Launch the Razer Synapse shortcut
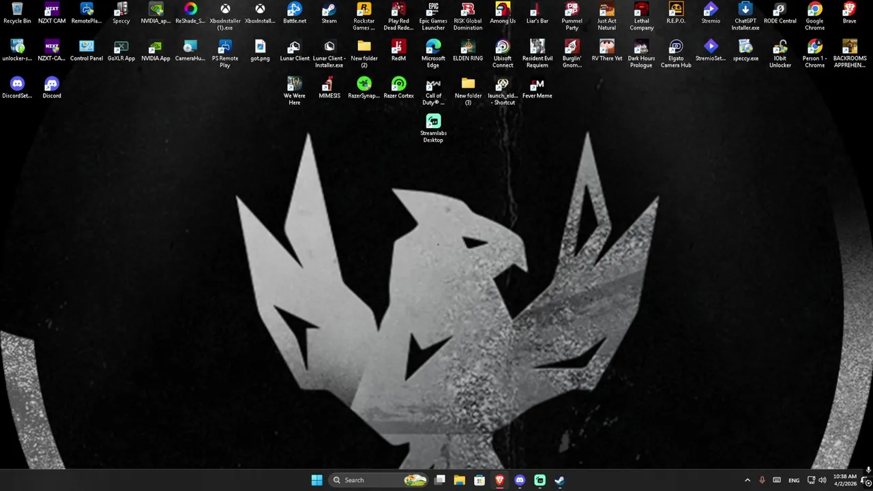The height and width of the screenshot is (491, 873). tap(364, 88)
